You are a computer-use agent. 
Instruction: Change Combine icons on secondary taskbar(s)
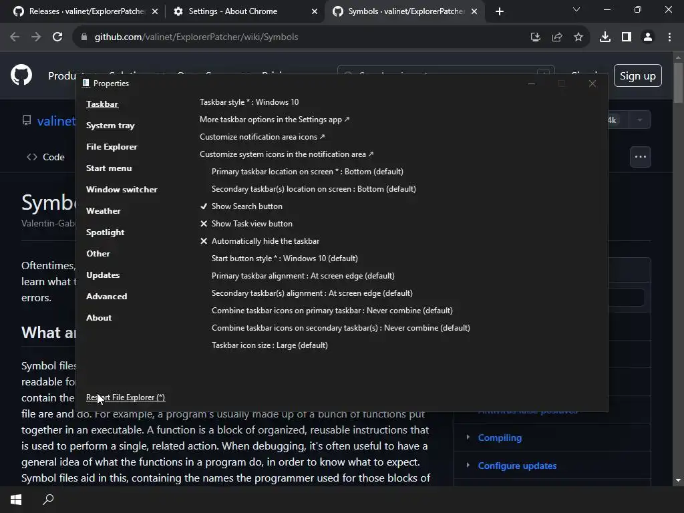(x=341, y=328)
